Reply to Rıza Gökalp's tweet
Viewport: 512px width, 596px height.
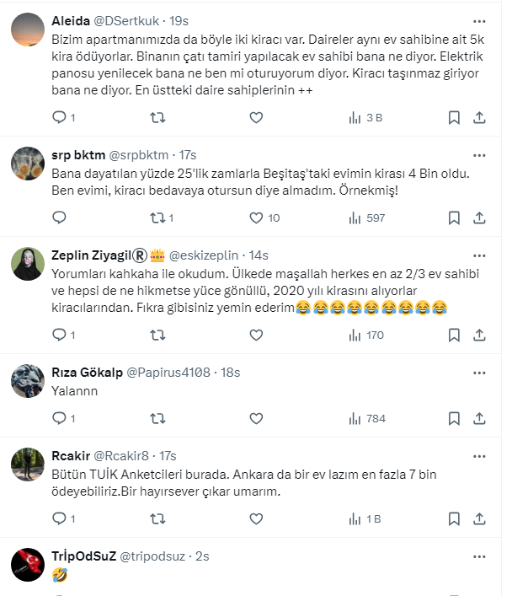pos(59,417)
